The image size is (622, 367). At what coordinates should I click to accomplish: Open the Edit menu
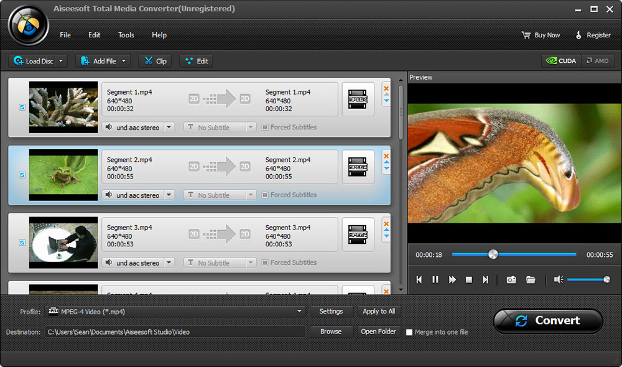[x=94, y=35]
